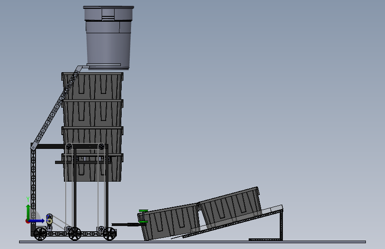Click the Y axis label
This screenshot has height=249, width=385.
[x=28, y=199]
